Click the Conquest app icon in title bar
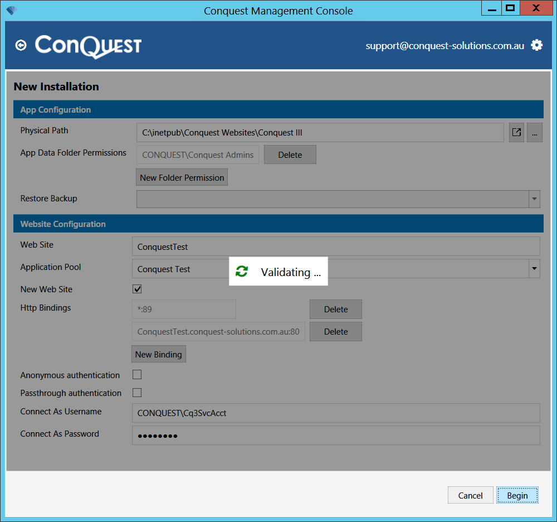Image resolution: width=557 pixels, height=522 pixels. 11,10
